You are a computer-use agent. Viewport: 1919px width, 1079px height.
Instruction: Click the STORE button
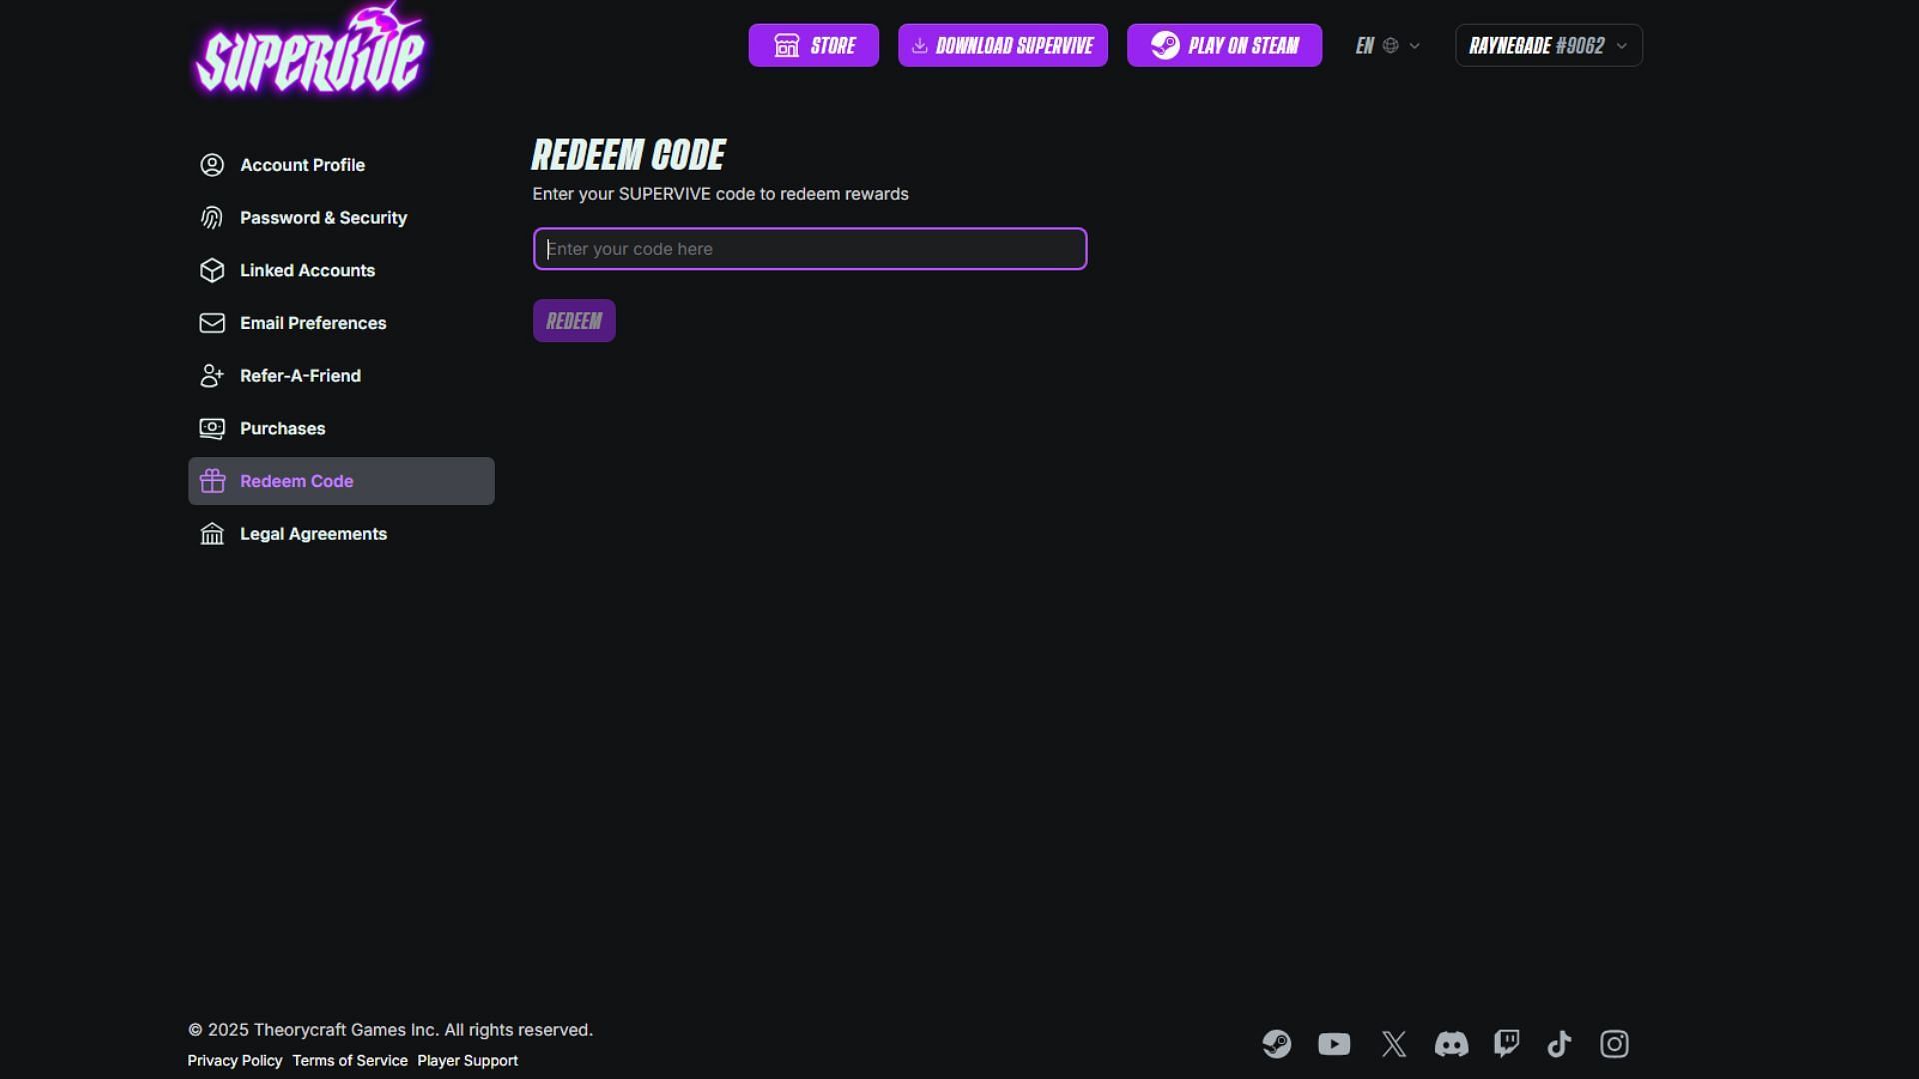click(x=813, y=45)
